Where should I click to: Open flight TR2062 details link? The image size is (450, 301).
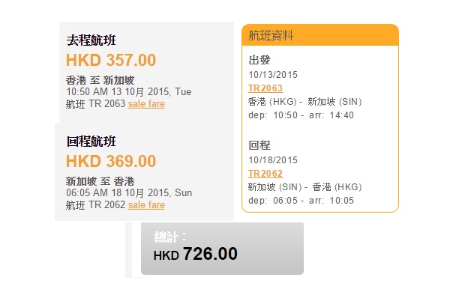pyautogui.click(x=265, y=174)
